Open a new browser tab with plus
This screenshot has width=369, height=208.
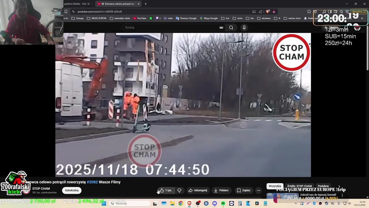coord(146,4)
